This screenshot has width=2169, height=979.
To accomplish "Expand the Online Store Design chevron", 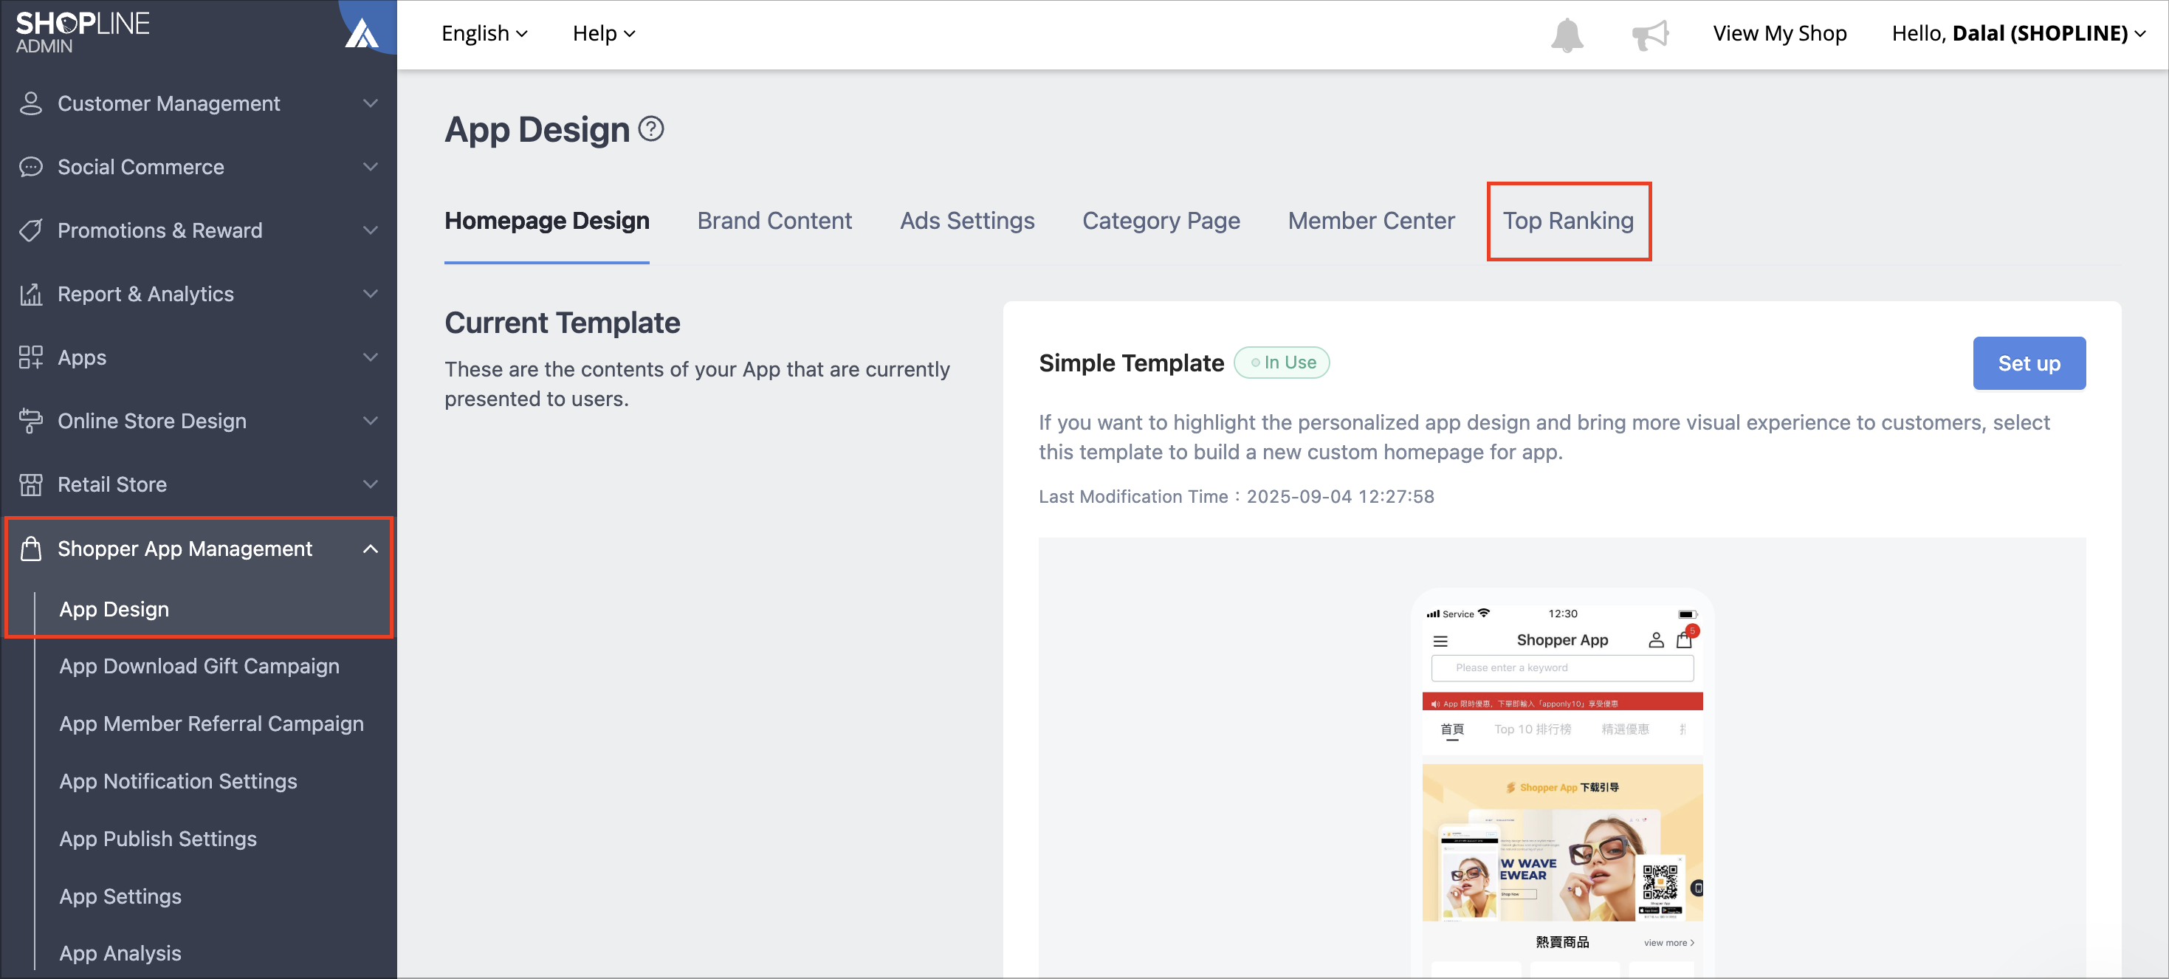I will [371, 421].
